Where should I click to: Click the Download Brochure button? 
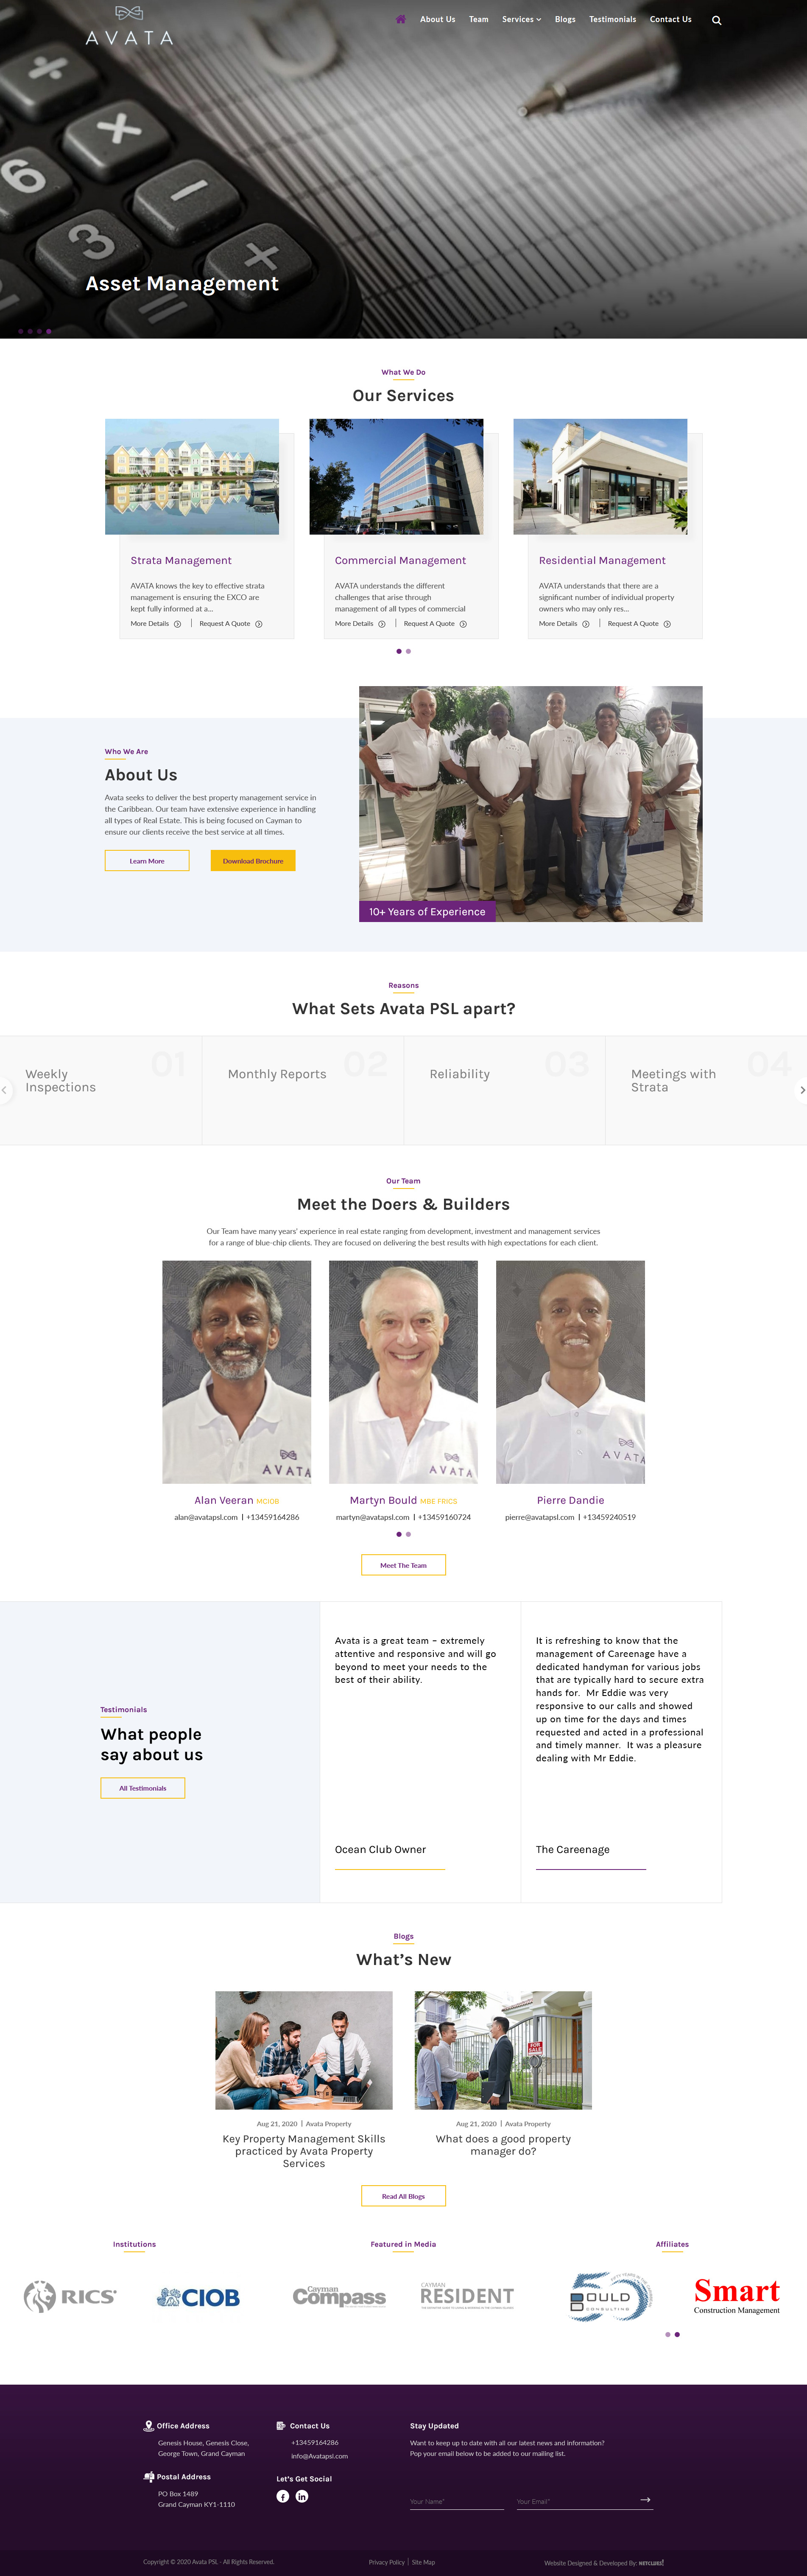pyautogui.click(x=253, y=861)
